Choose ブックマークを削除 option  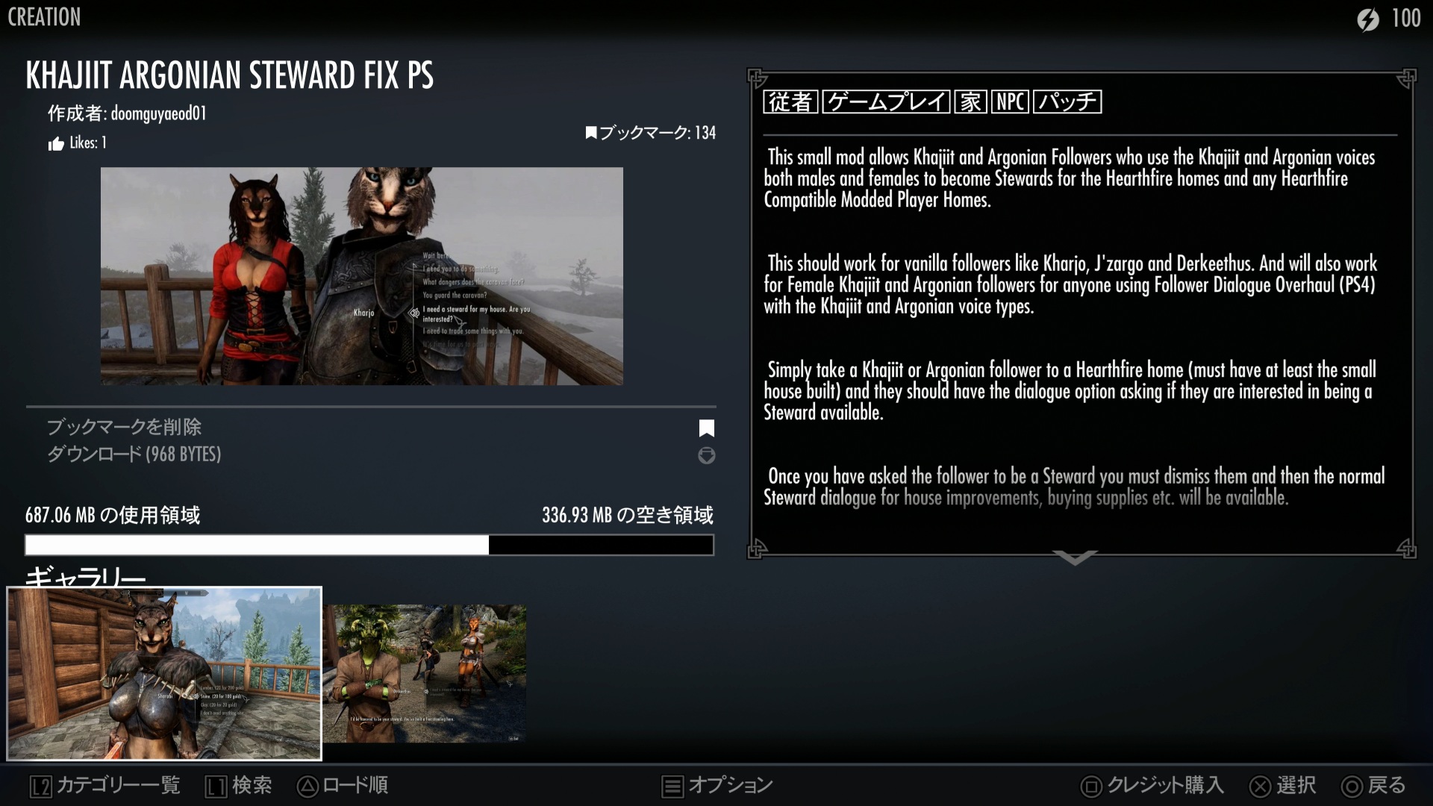[x=125, y=427]
